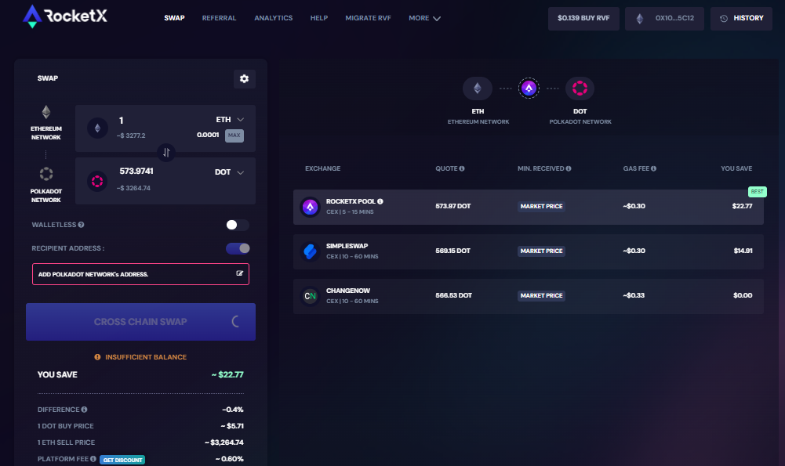Screen dimensions: 785x466
Task: Open the ETH token dropdown
Action: [230, 120]
